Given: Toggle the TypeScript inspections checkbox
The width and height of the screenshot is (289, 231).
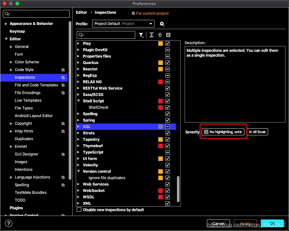Looking at the screenshot, I should point(168,152).
